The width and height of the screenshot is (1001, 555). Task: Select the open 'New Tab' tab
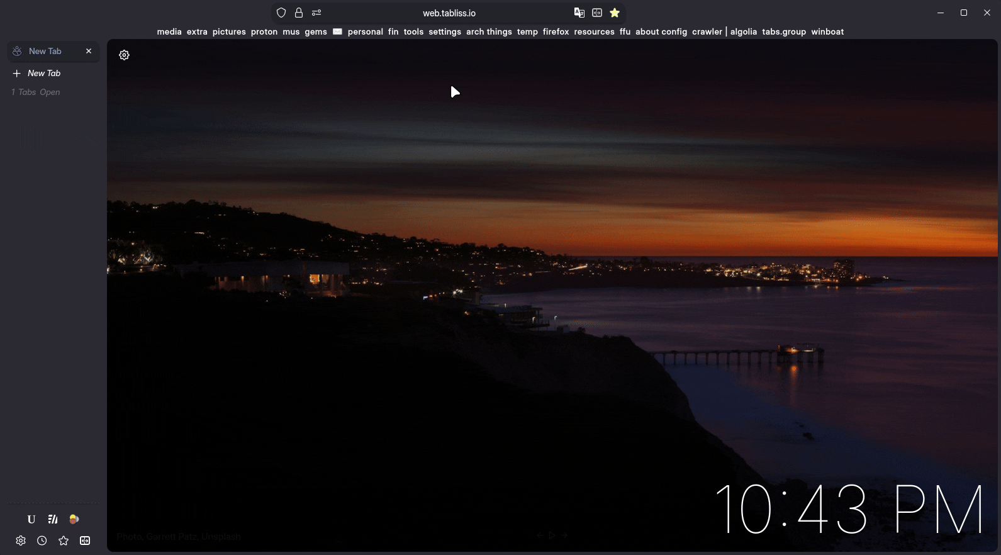(x=53, y=51)
